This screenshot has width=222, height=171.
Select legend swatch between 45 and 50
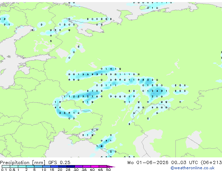coord(103,166)
